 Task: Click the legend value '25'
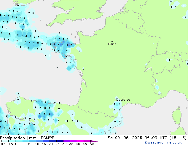58,144
